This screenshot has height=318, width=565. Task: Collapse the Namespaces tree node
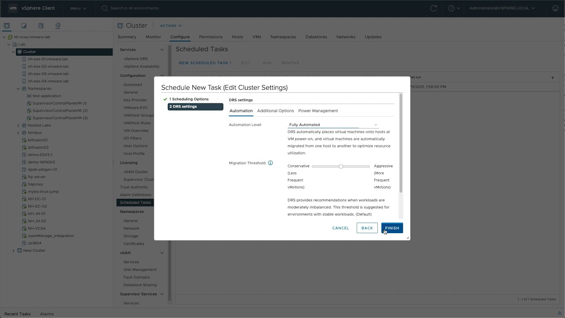(x=18, y=88)
